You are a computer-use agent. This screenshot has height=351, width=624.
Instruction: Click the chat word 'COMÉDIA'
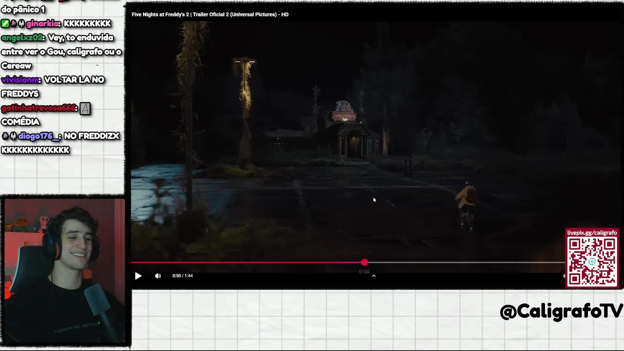point(20,122)
